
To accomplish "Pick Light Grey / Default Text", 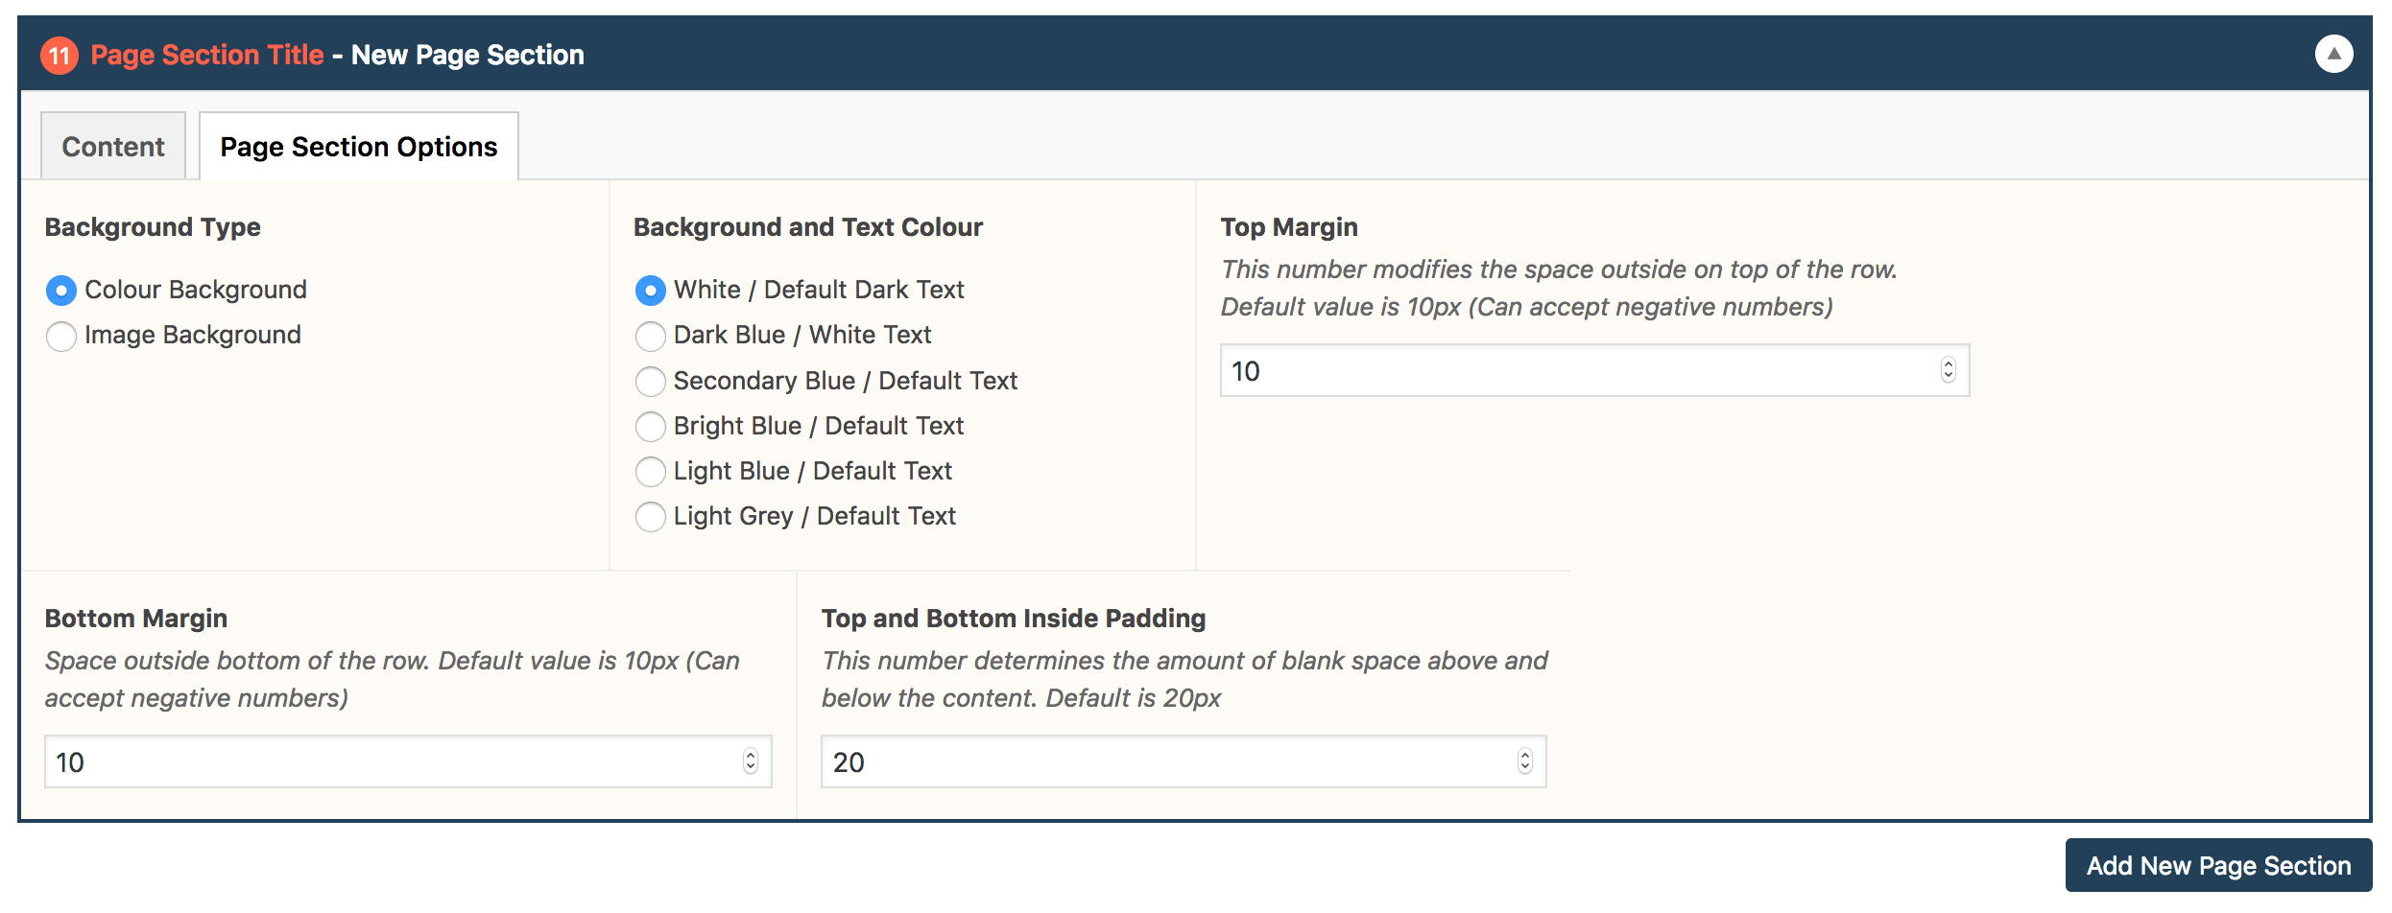I will click(x=651, y=516).
